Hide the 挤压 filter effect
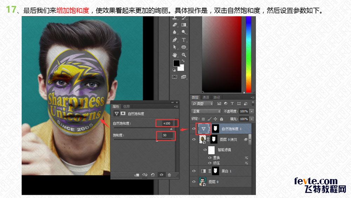351x198 pixels. pyautogui.click(x=210, y=163)
